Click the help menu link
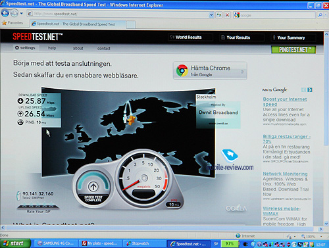 (52, 48)
